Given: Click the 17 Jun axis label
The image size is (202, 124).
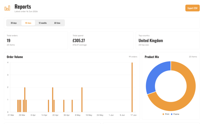Looking at the screenshot, I should pos(134,115).
